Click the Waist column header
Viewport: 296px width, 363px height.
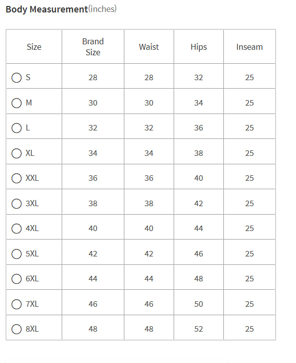point(149,46)
